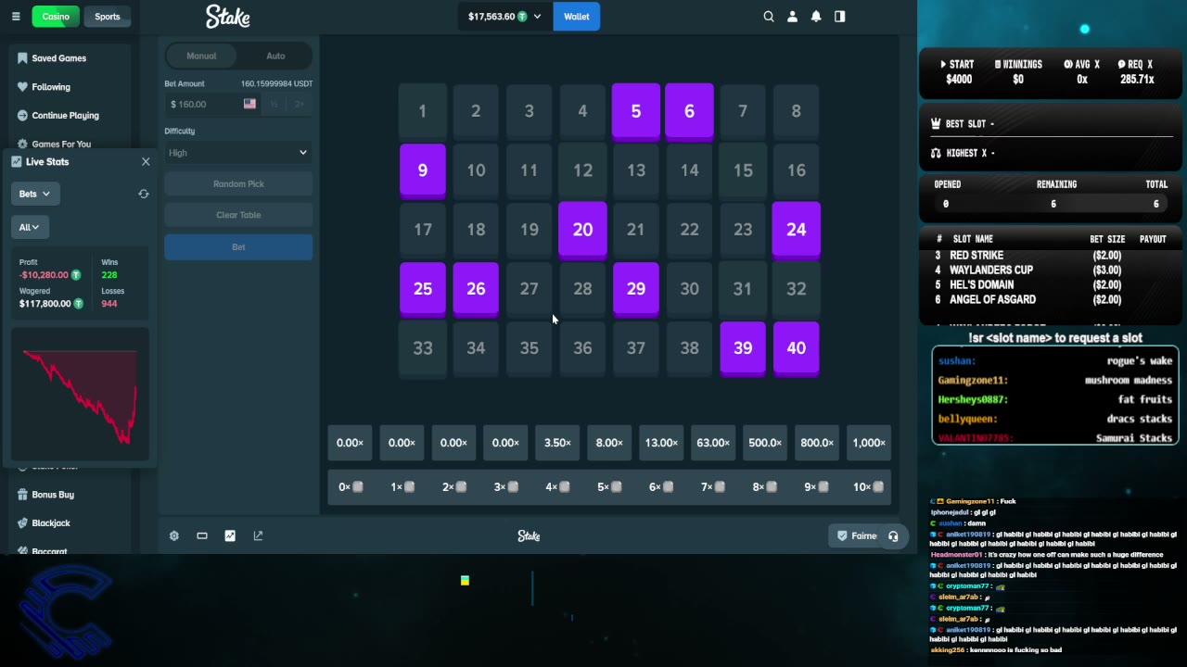Enable theatre mode icon
Screen dimensions: 1187x667
coord(202,535)
